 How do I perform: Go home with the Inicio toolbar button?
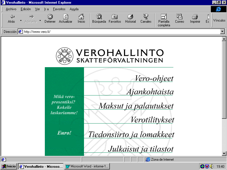pyautogui.click(x=81, y=19)
